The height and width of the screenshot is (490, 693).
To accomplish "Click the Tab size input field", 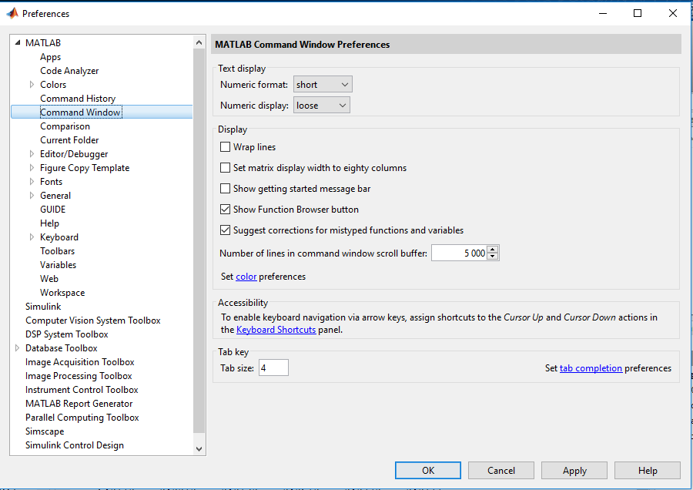I will [x=273, y=368].
